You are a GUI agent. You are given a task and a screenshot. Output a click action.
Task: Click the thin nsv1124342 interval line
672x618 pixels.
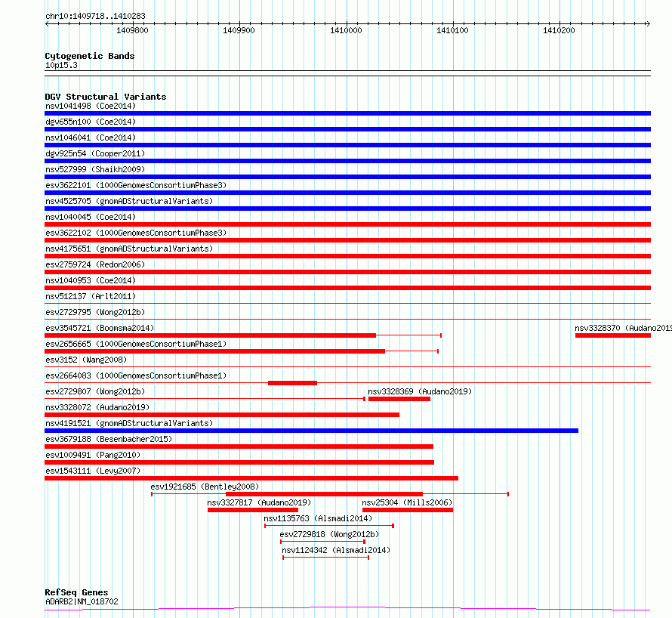coord(325,558)
